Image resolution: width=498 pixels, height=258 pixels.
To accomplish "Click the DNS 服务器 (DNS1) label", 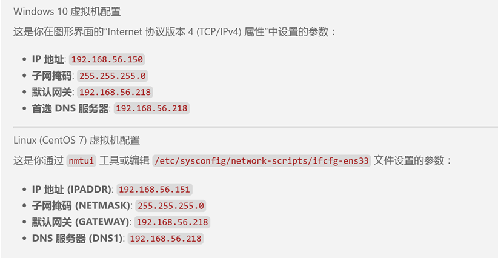I will pos(78,239).
